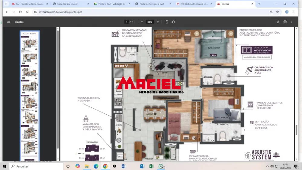Screen dimensions: 302x170
Task: Open the Chrome profile icon
Action: 287,12
